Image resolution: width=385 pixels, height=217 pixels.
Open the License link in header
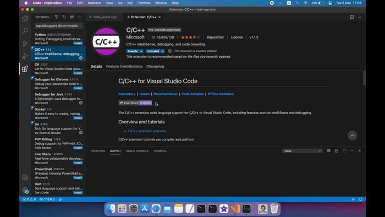(x=237, y=37)
